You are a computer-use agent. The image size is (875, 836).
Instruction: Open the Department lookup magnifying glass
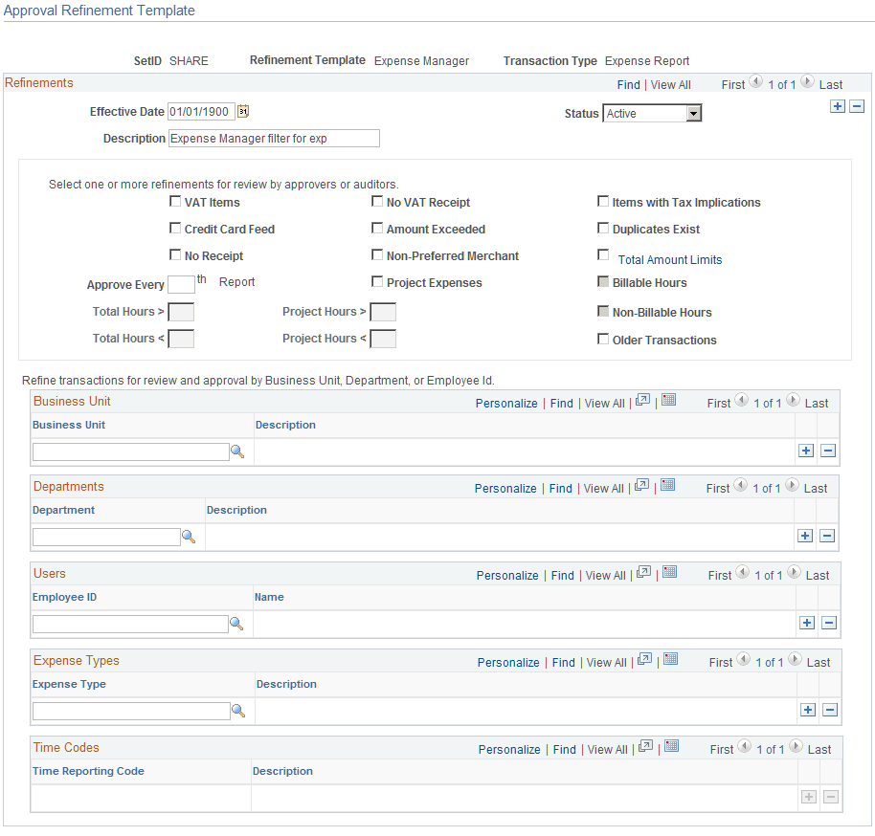(x=189, y=536)
